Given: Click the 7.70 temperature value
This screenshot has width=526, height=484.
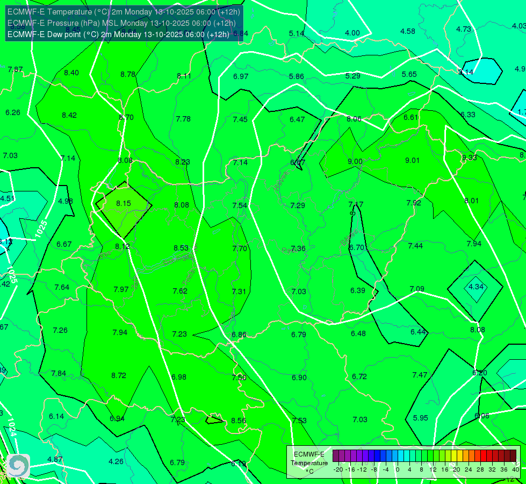Looking at the screenshot, I should click(x=240, y=249).
